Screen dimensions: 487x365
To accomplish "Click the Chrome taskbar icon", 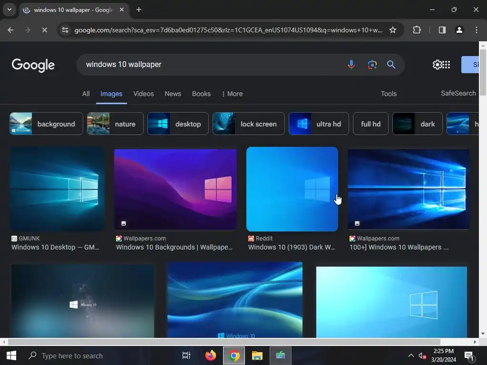I will point(234,355).
